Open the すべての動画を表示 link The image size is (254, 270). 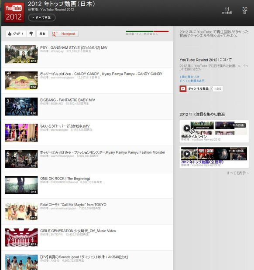tap(192, 81)
